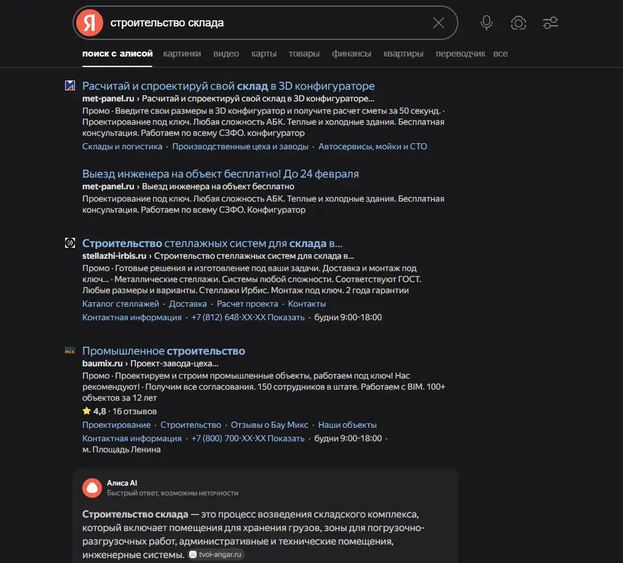Open the tvoi-angar.ru source chip
The image size is (623, 563).
pyautogui.click(x=216, y=554)
